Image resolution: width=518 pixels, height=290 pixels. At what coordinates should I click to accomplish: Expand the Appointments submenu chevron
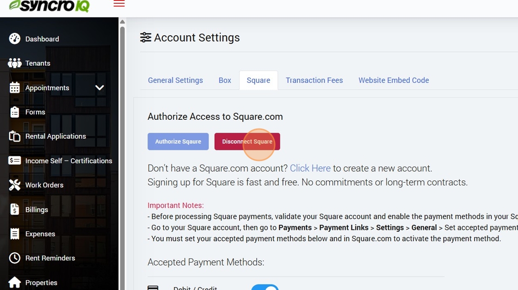click(99, 87)
